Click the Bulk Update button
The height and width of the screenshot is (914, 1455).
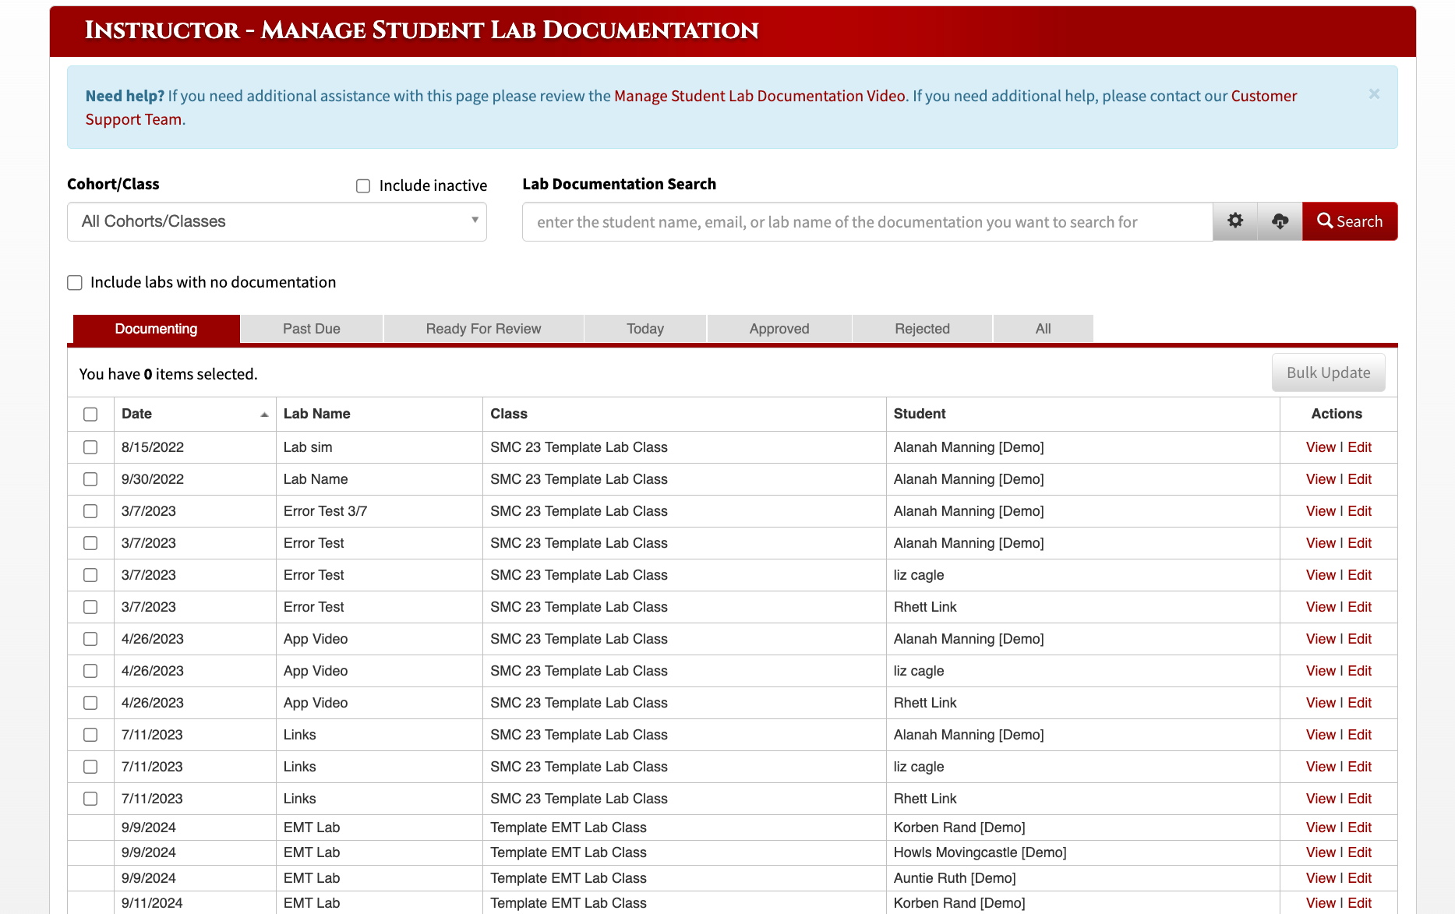(x=1328, y=372)
